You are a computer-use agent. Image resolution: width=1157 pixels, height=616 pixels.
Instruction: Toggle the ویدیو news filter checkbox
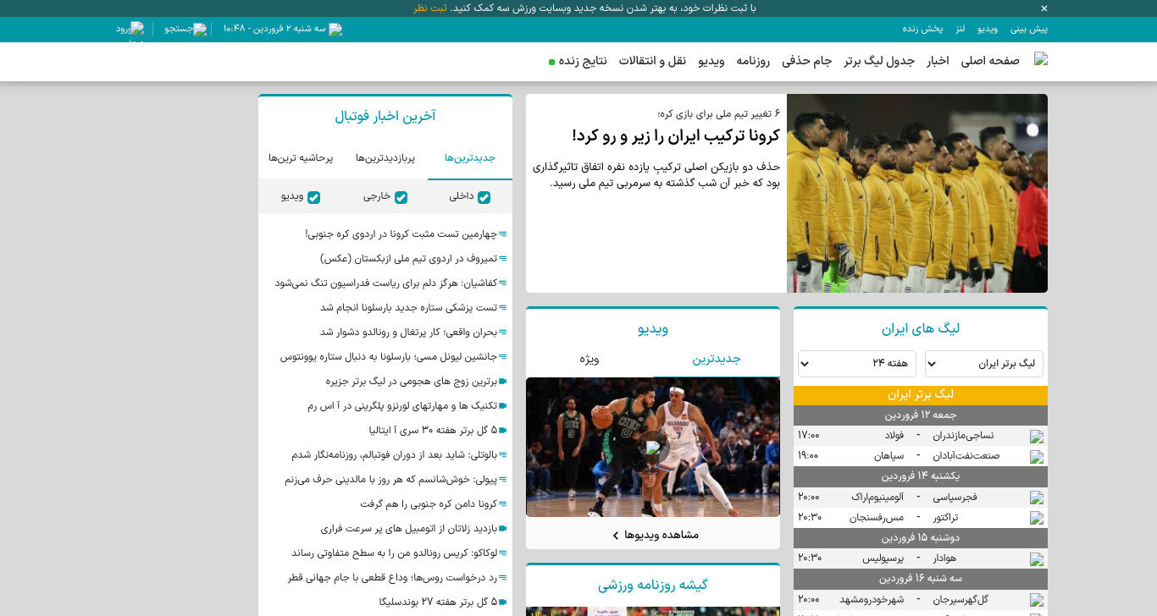tap(313, 197)
